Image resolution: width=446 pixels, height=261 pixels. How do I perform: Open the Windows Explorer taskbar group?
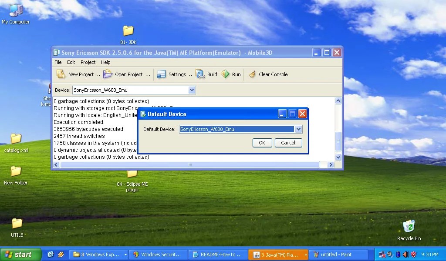tap(99, 254)
